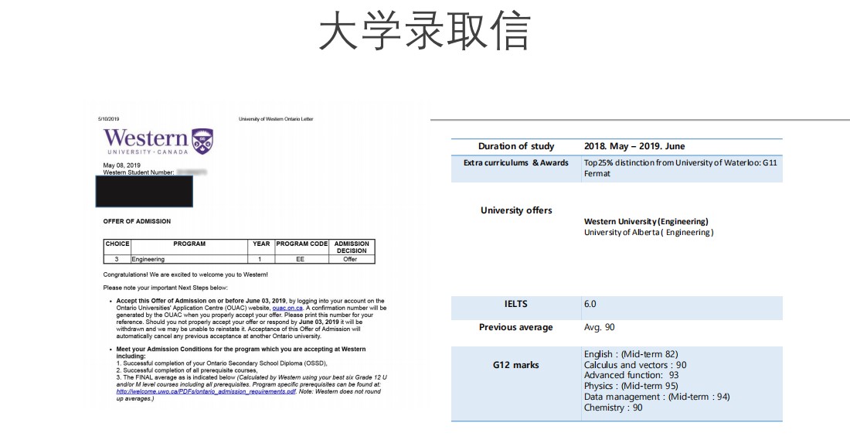Image resolution: width=850 pixels, height=440 pixels.
Task: Click 'Meet your Admission Conditions' bullet heading
Action: 240,353
